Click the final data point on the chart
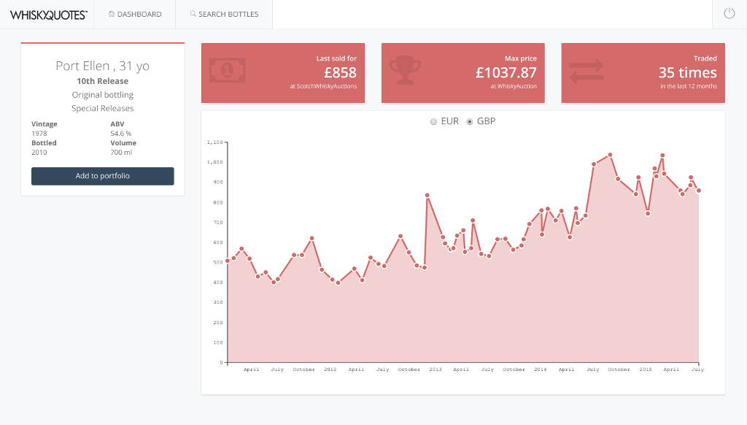The height and width of the screenshot is (425, 747). coord(699,191)
